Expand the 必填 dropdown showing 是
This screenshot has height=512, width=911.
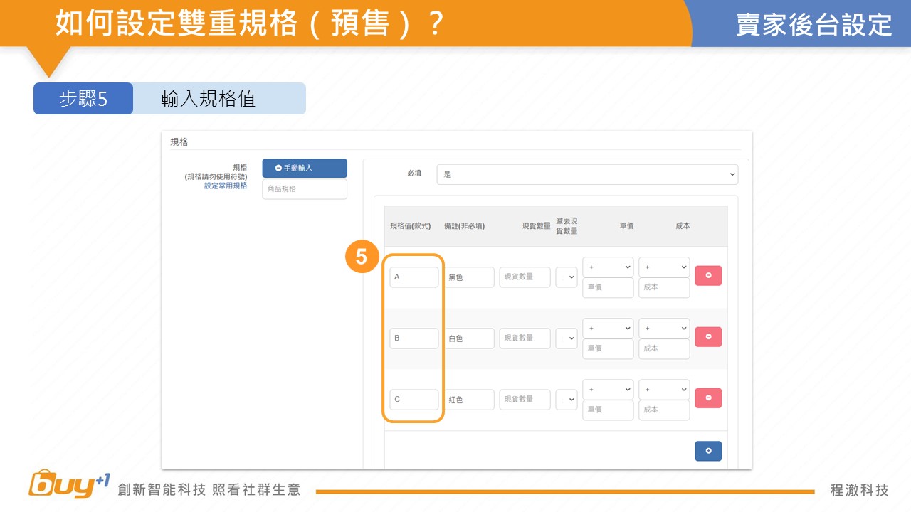[587, 174]
